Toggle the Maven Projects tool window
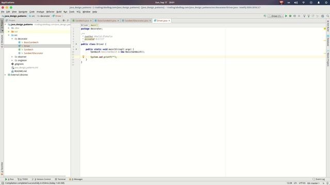 tap(328, 59)
